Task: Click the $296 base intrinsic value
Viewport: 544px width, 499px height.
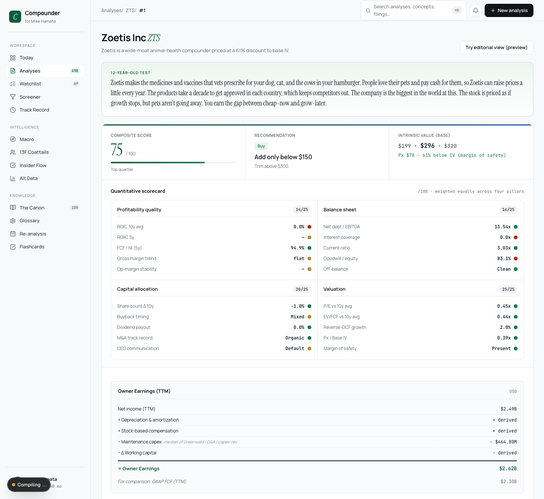Action: pos(427,146)
